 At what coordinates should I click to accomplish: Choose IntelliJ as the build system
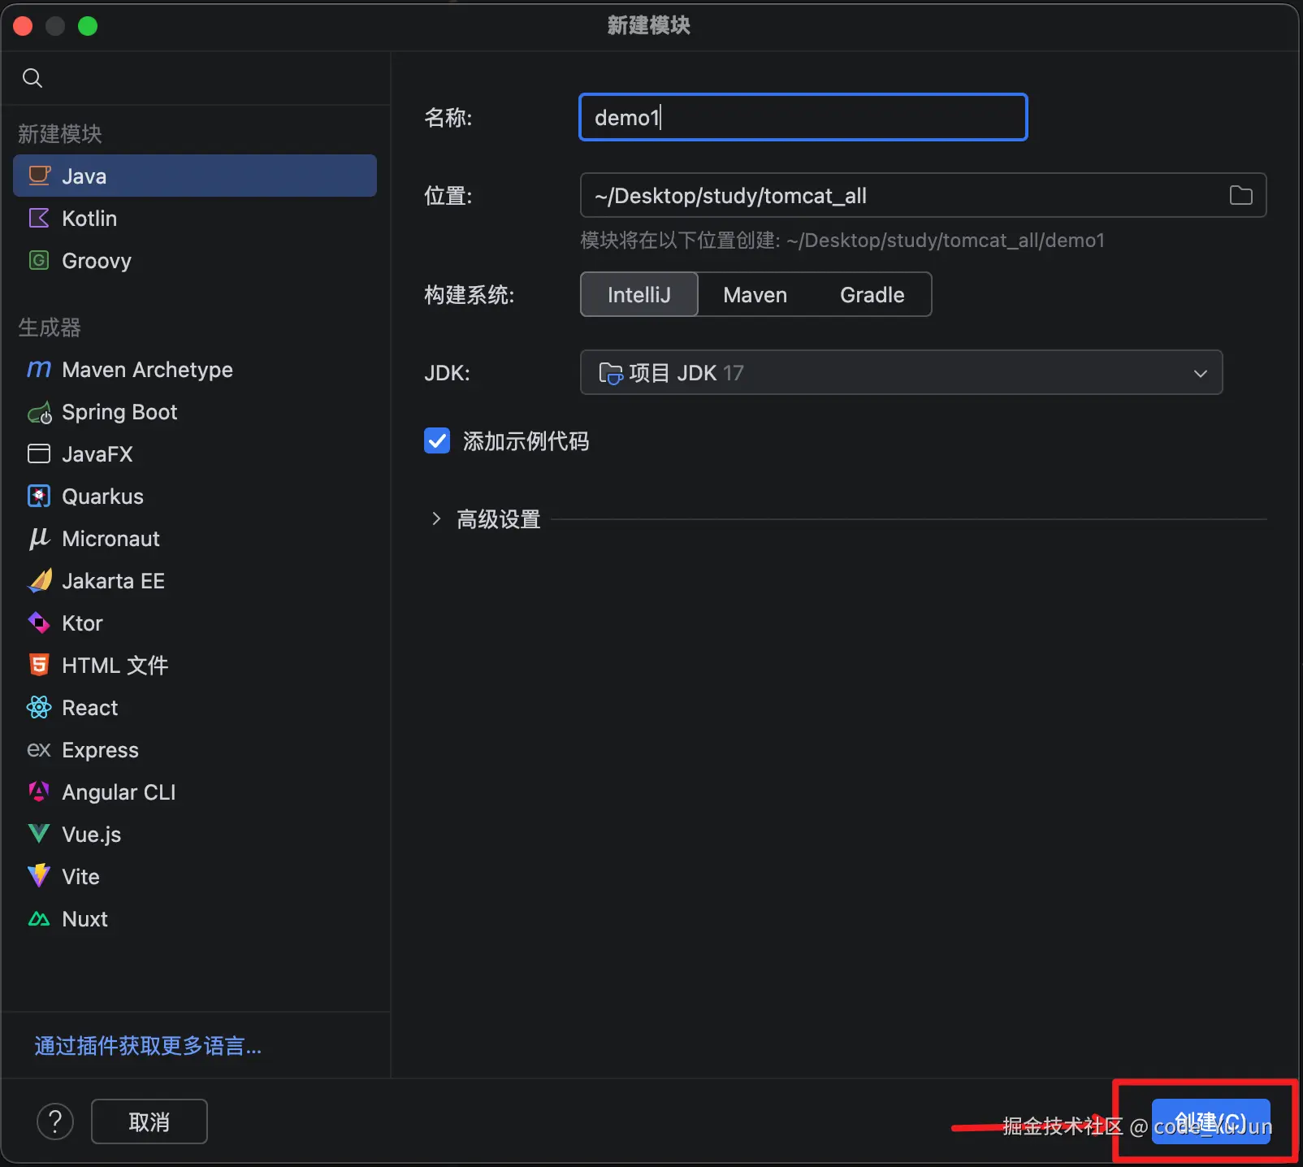coord(639,294)
